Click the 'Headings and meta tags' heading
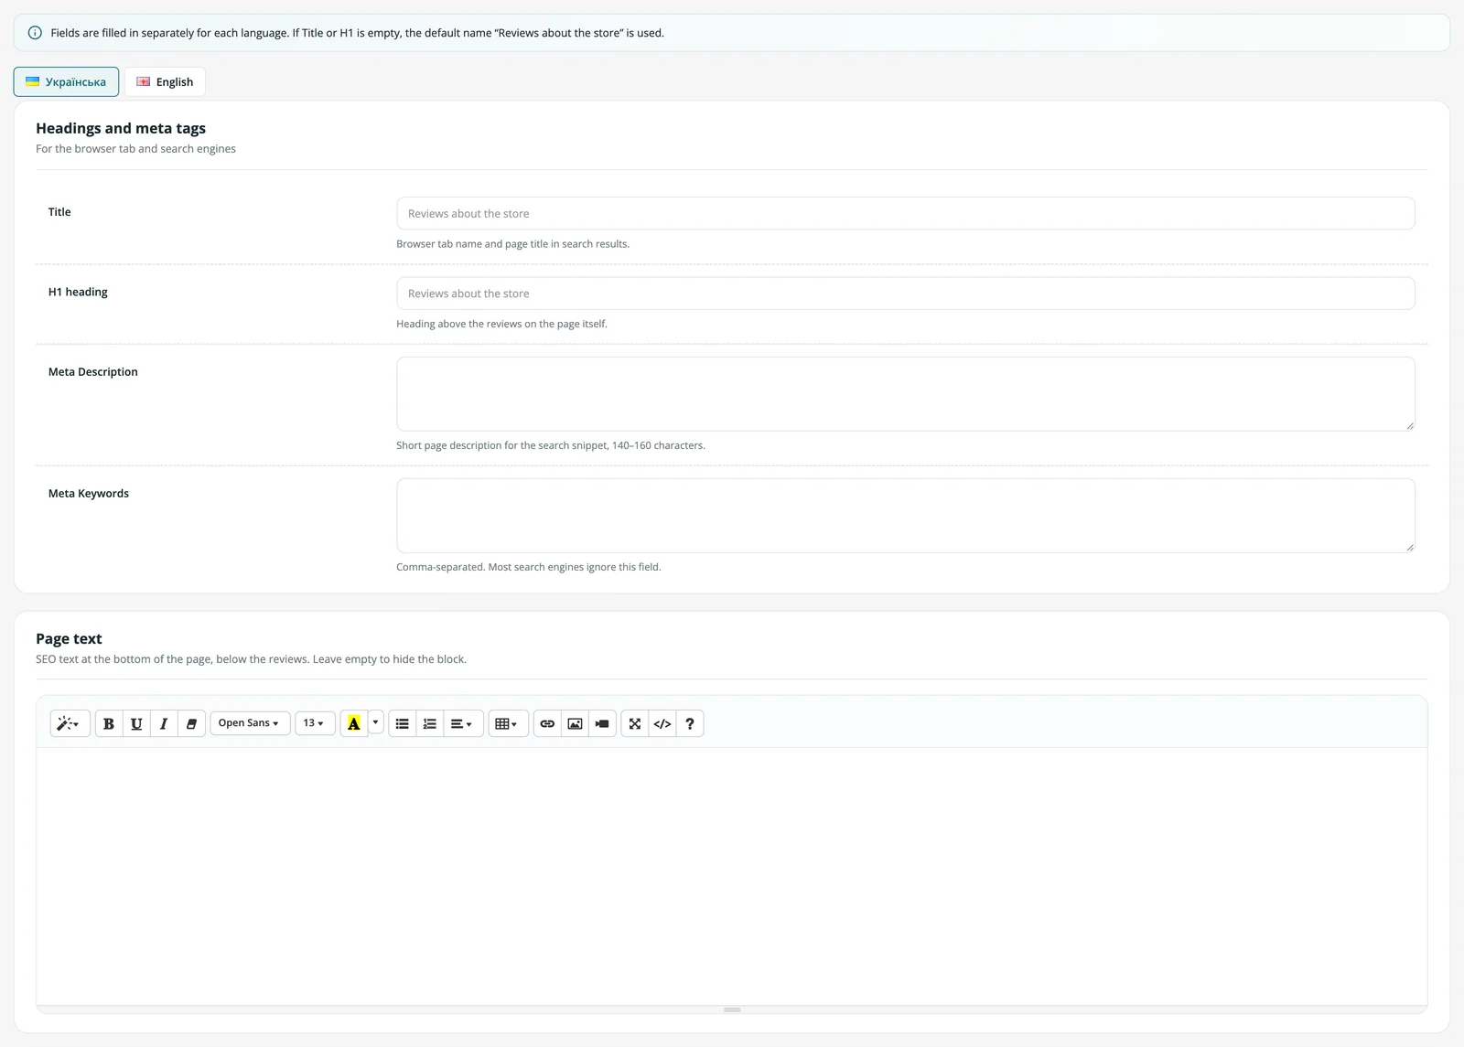 click(x=121, y=128)
